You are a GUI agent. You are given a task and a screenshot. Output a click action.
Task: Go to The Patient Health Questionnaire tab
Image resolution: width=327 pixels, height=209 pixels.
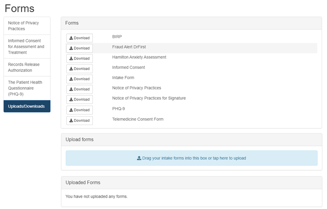point(27,88)
